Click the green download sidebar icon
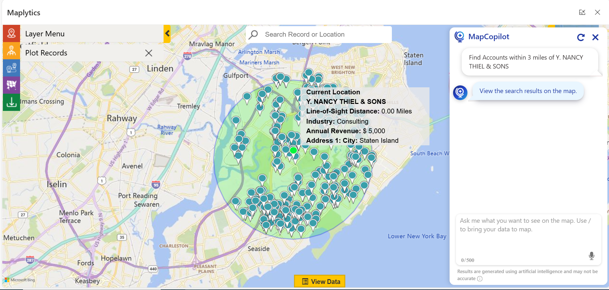 (x=11, y=102)
